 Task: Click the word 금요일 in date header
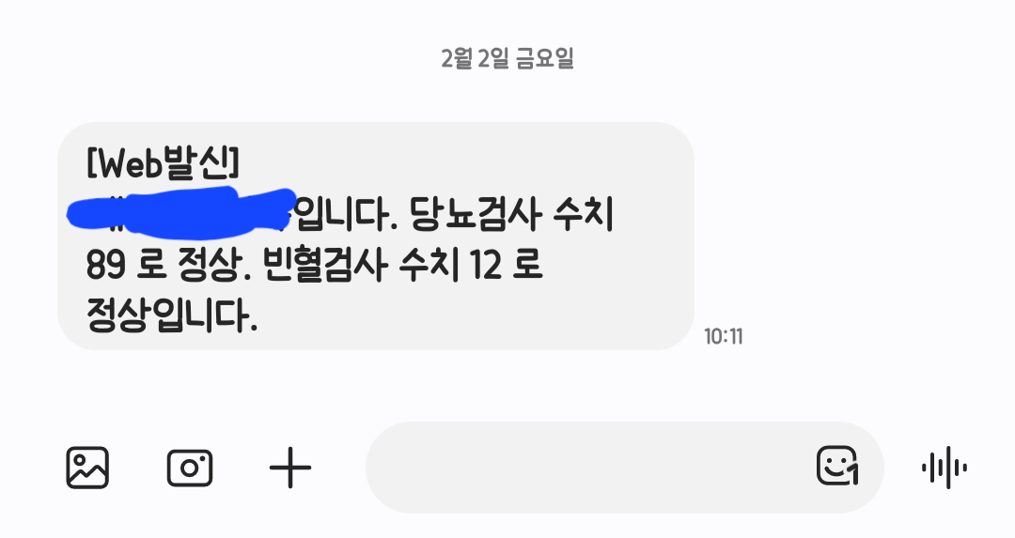click(545, 59)
